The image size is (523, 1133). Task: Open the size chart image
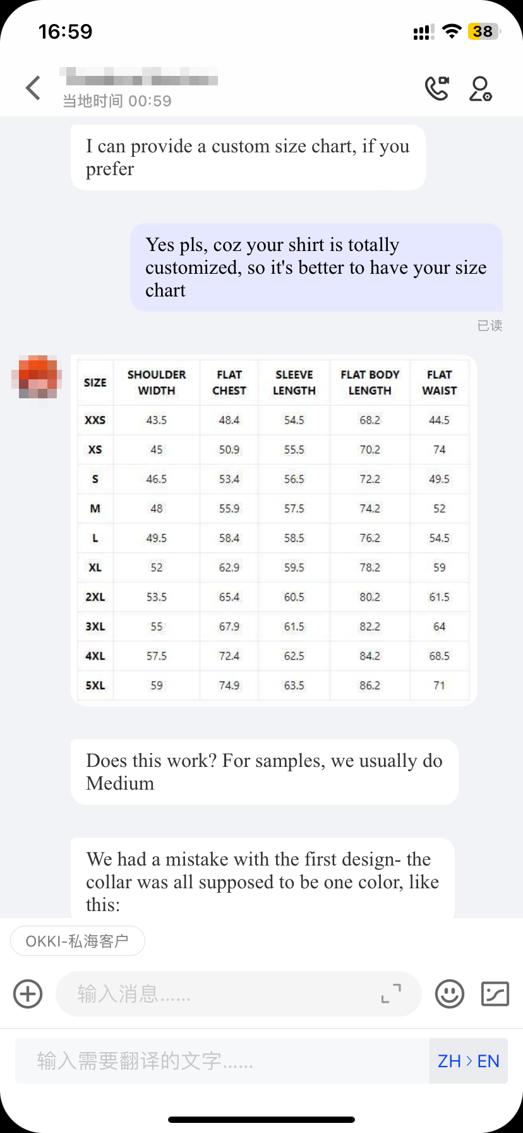pos(274,530)
